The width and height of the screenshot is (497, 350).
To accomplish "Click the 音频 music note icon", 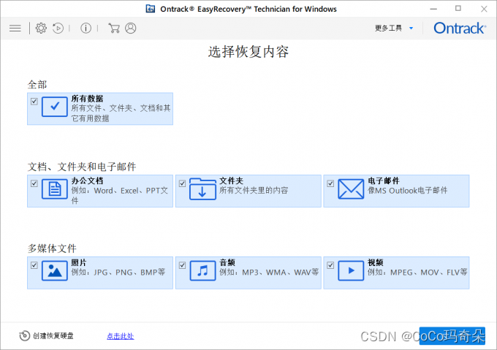I will click(202, 271).
